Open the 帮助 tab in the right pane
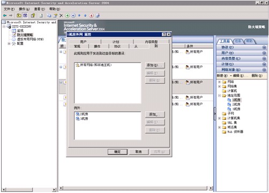The height and width of the screenshot is (193, 269). [249, 41]
